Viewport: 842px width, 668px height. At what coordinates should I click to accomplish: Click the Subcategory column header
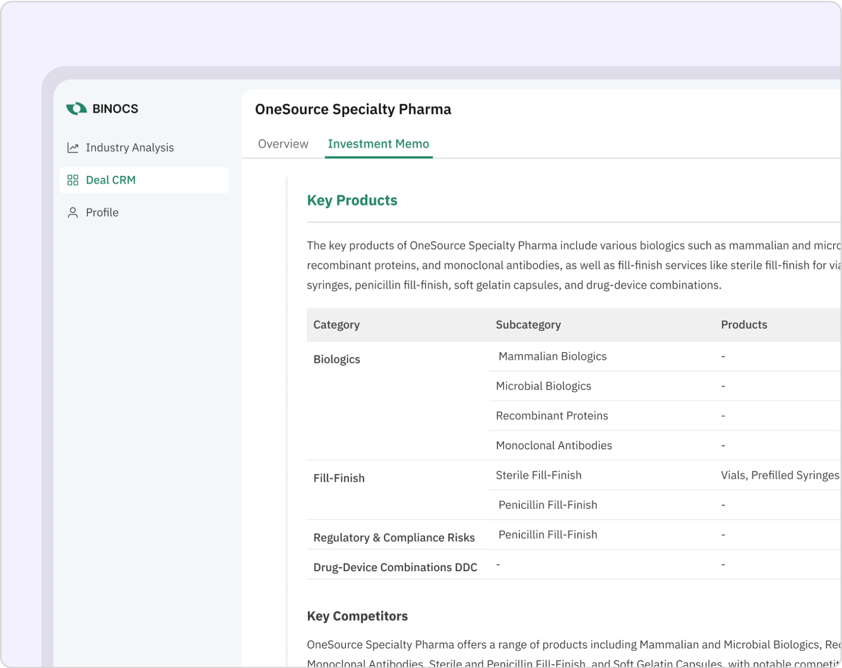pos(528,325)
